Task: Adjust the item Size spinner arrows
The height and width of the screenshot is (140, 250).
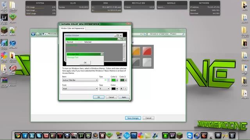Action: pyautogui.click(x=109, y=80)
